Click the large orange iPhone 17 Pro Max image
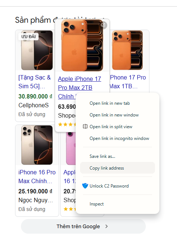Screen dimensions: 177x241 coord(82,45)
